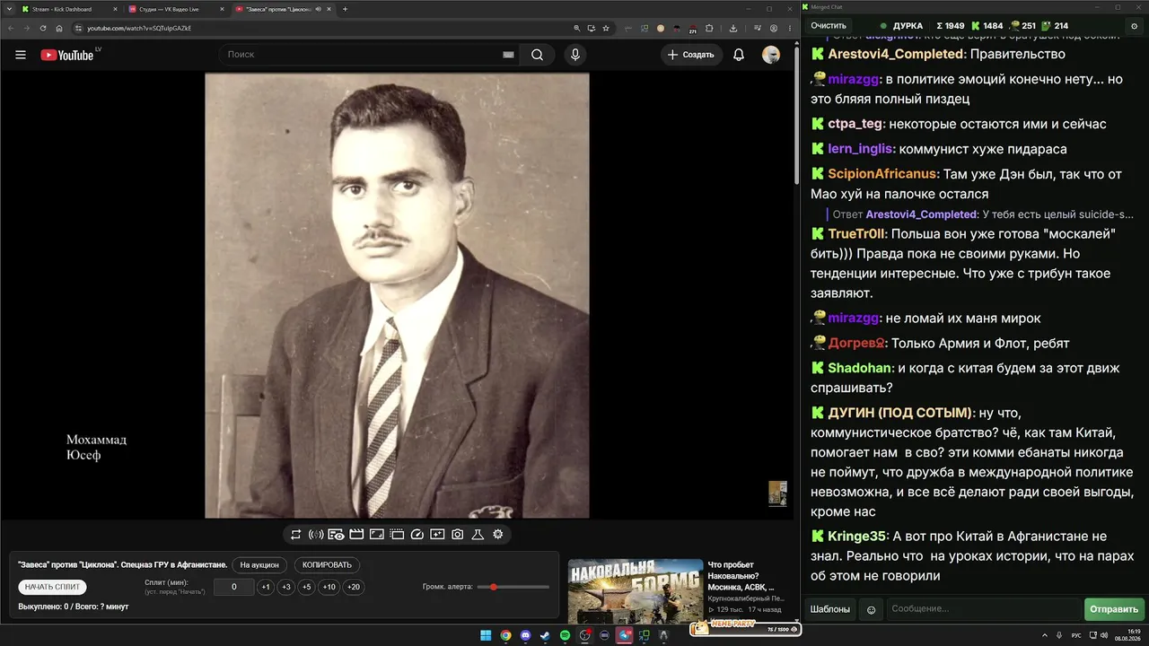Open the НАКОВАЛЬНЯ recommended video thumbnail
1149x646 pixels.
[x=636, y=590]
